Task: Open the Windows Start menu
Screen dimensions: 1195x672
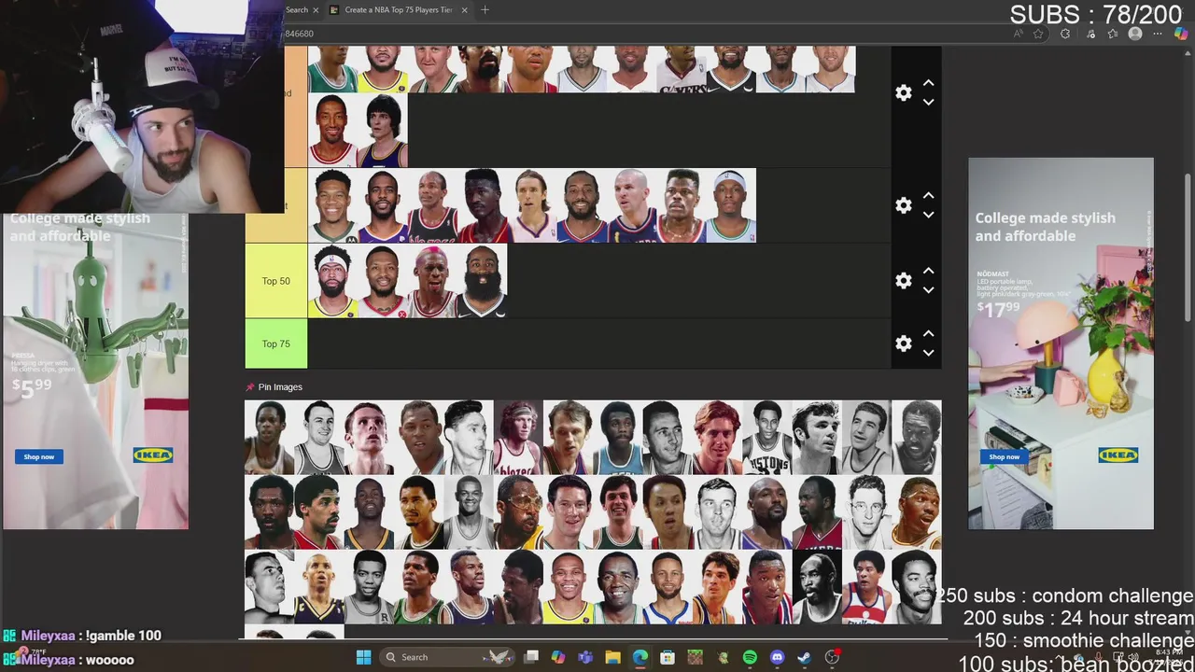Action: 363,657
